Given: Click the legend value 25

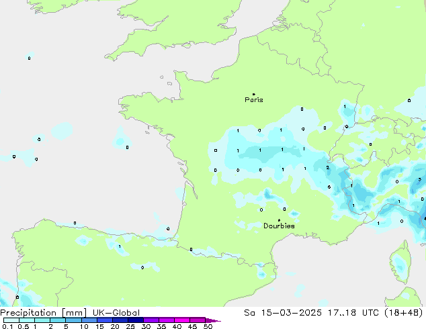Looking at the screenshot, I should 130,326.
